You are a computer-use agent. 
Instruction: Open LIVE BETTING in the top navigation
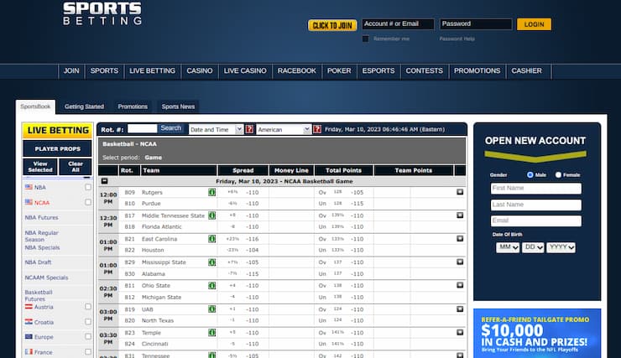click(152, 70)
